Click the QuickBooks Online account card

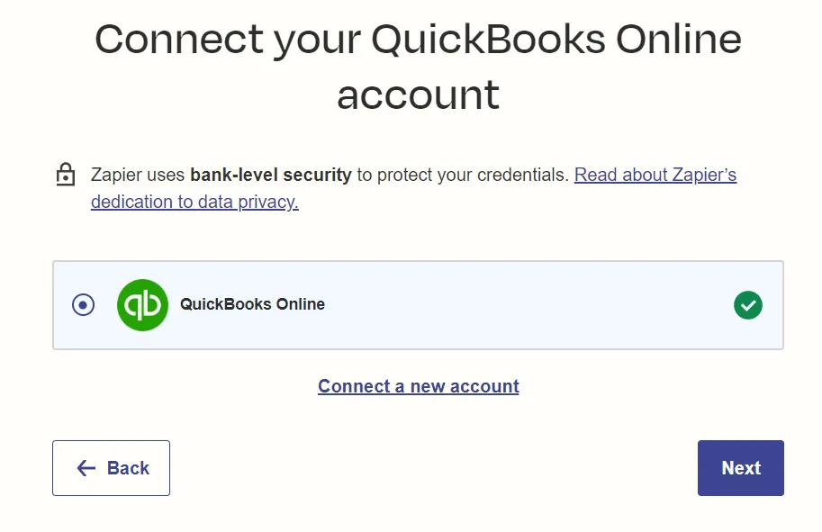click(419, 305)
